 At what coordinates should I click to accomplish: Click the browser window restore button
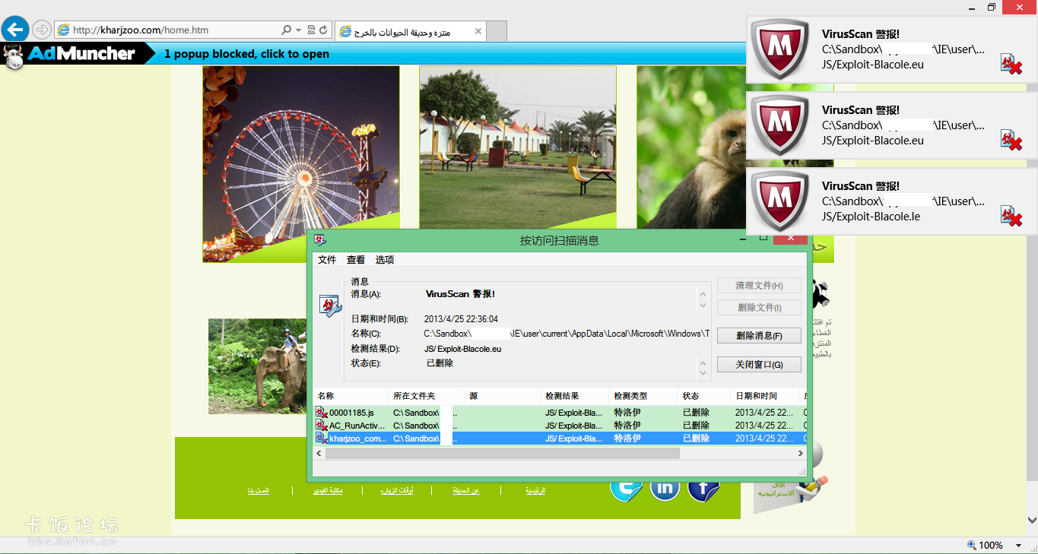(x=992, y=7)
